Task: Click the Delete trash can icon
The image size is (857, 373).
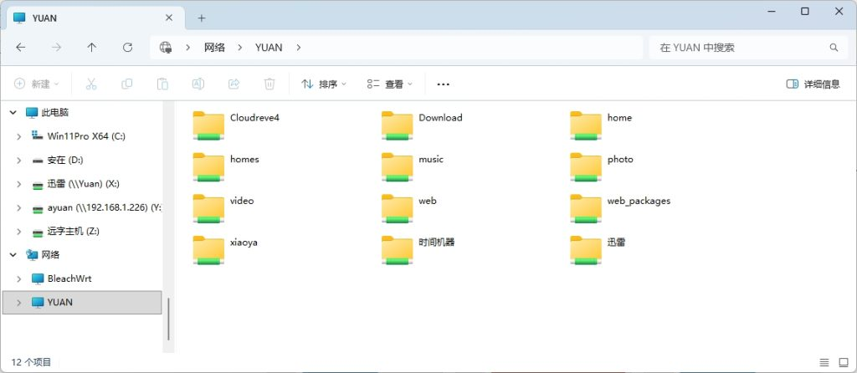Action: (x=269, y=84)
